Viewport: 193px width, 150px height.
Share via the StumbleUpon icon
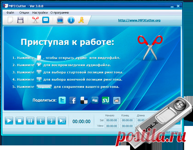(x=106, y=100)
